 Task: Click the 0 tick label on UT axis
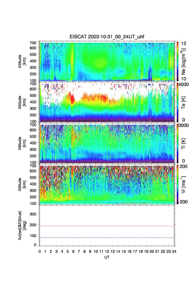point(40,251)
